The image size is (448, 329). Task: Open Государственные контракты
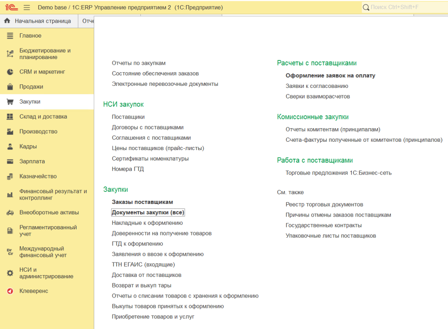[323, 225]
